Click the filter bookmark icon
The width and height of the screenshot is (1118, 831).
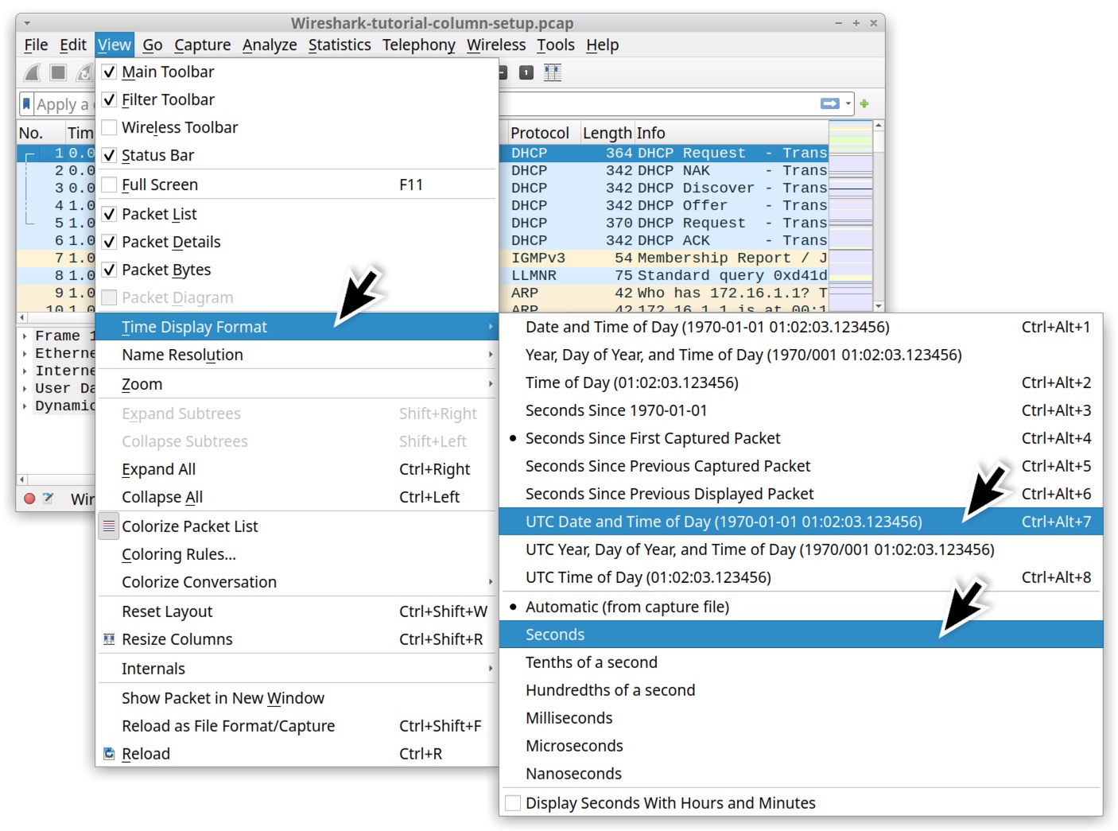pos(26,104)
